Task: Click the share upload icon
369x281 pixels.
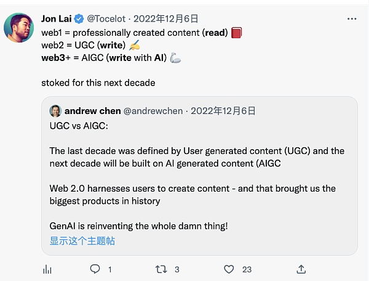Action: pyautogui.click(x=301, y=269)
